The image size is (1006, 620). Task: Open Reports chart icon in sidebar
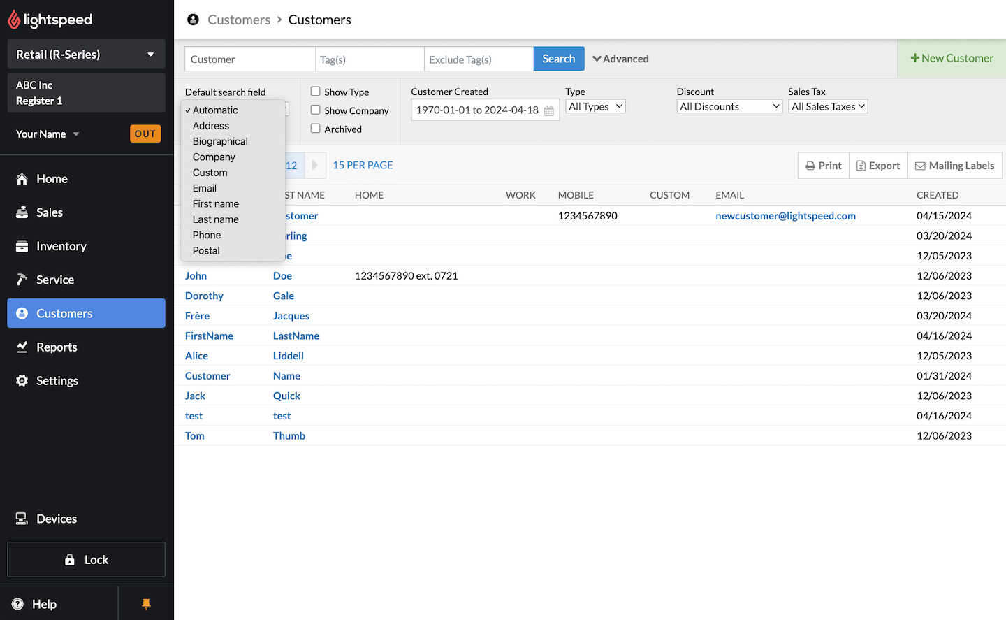click(x=22, y=347)
